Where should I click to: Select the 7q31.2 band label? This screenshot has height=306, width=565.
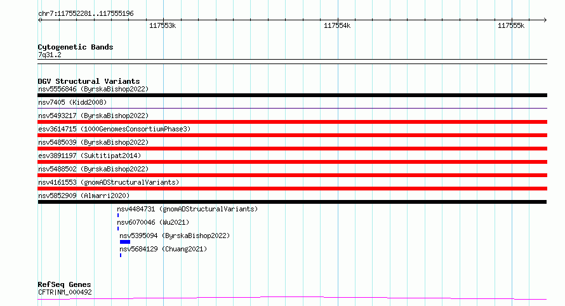(x=50, y=55)
